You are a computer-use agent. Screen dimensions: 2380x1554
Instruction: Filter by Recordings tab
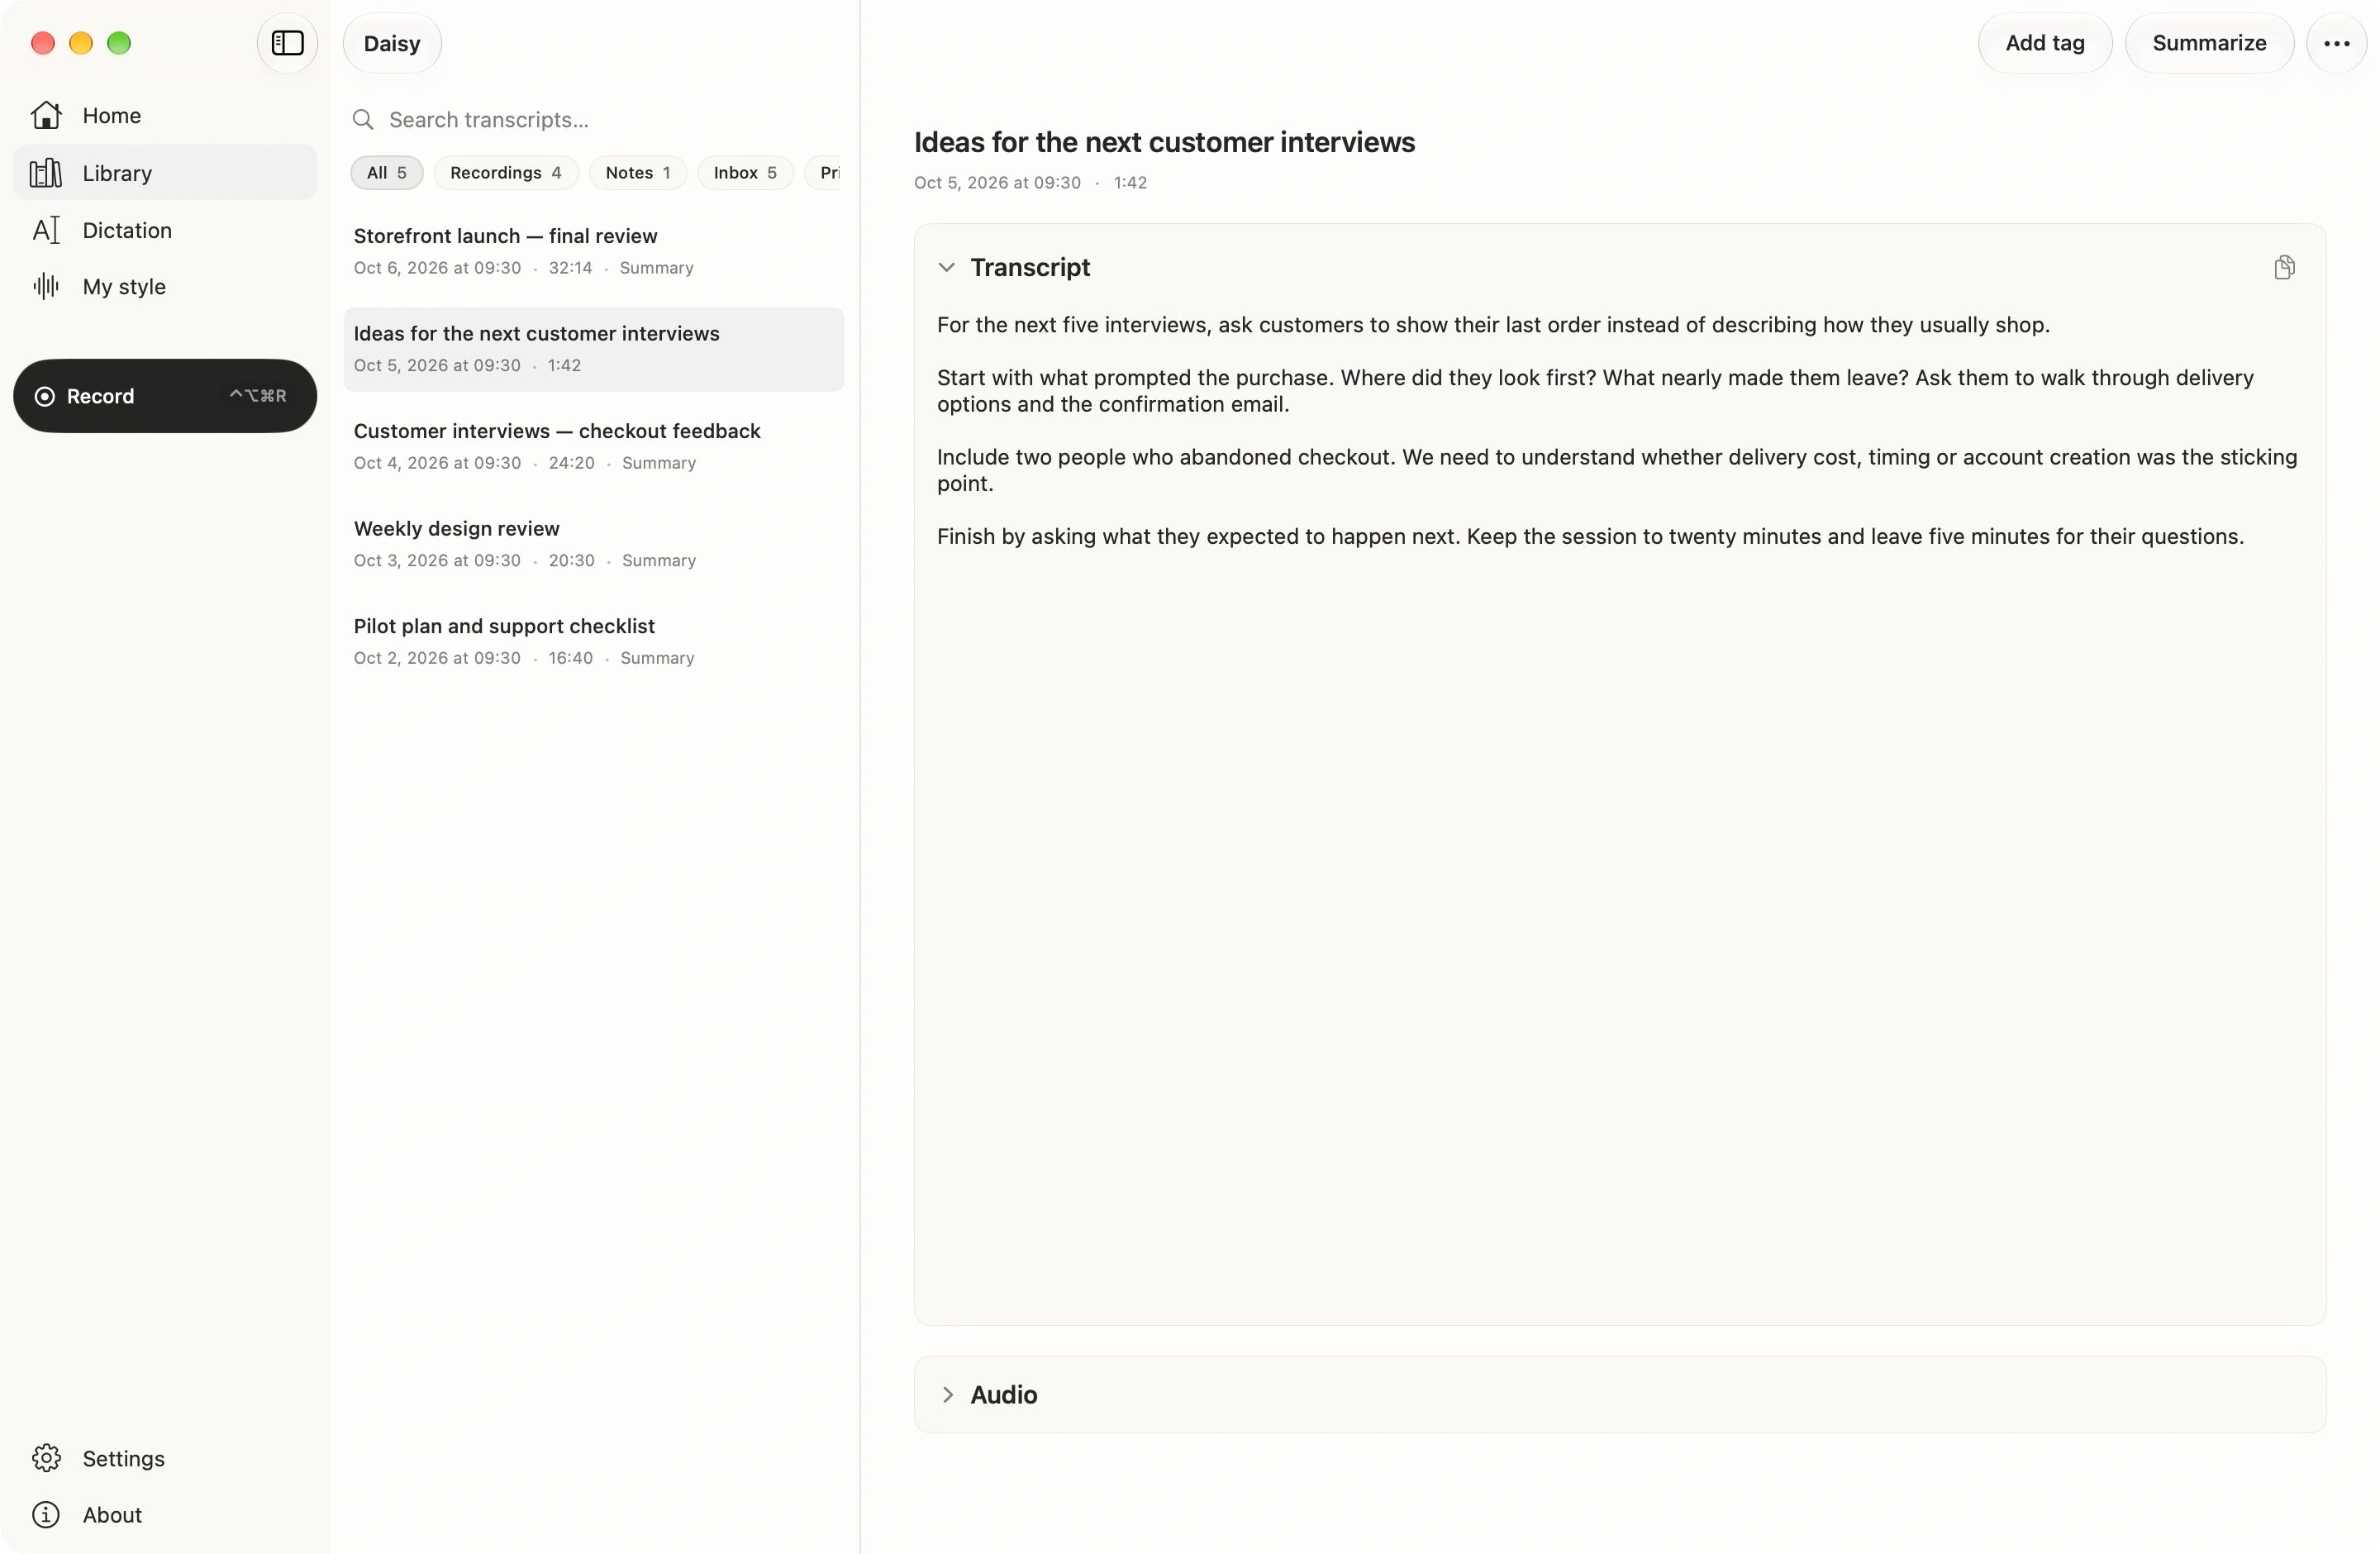[x=505, y=172]
